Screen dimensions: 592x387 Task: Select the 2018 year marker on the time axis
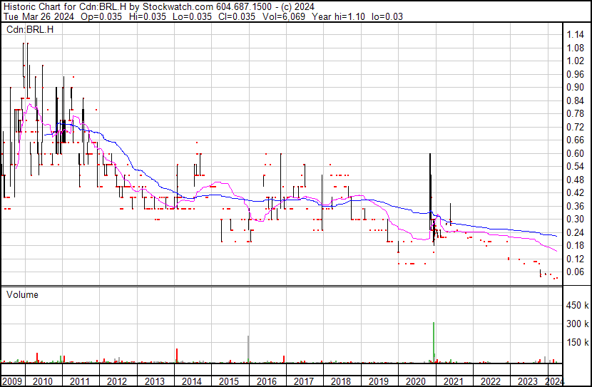pyautogui.click(x=341, y=381)
